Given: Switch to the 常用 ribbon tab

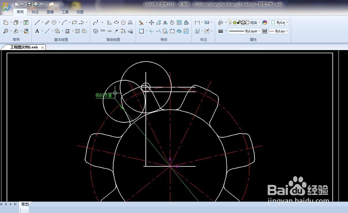Looking at the screenshot, I should (20, 12).
